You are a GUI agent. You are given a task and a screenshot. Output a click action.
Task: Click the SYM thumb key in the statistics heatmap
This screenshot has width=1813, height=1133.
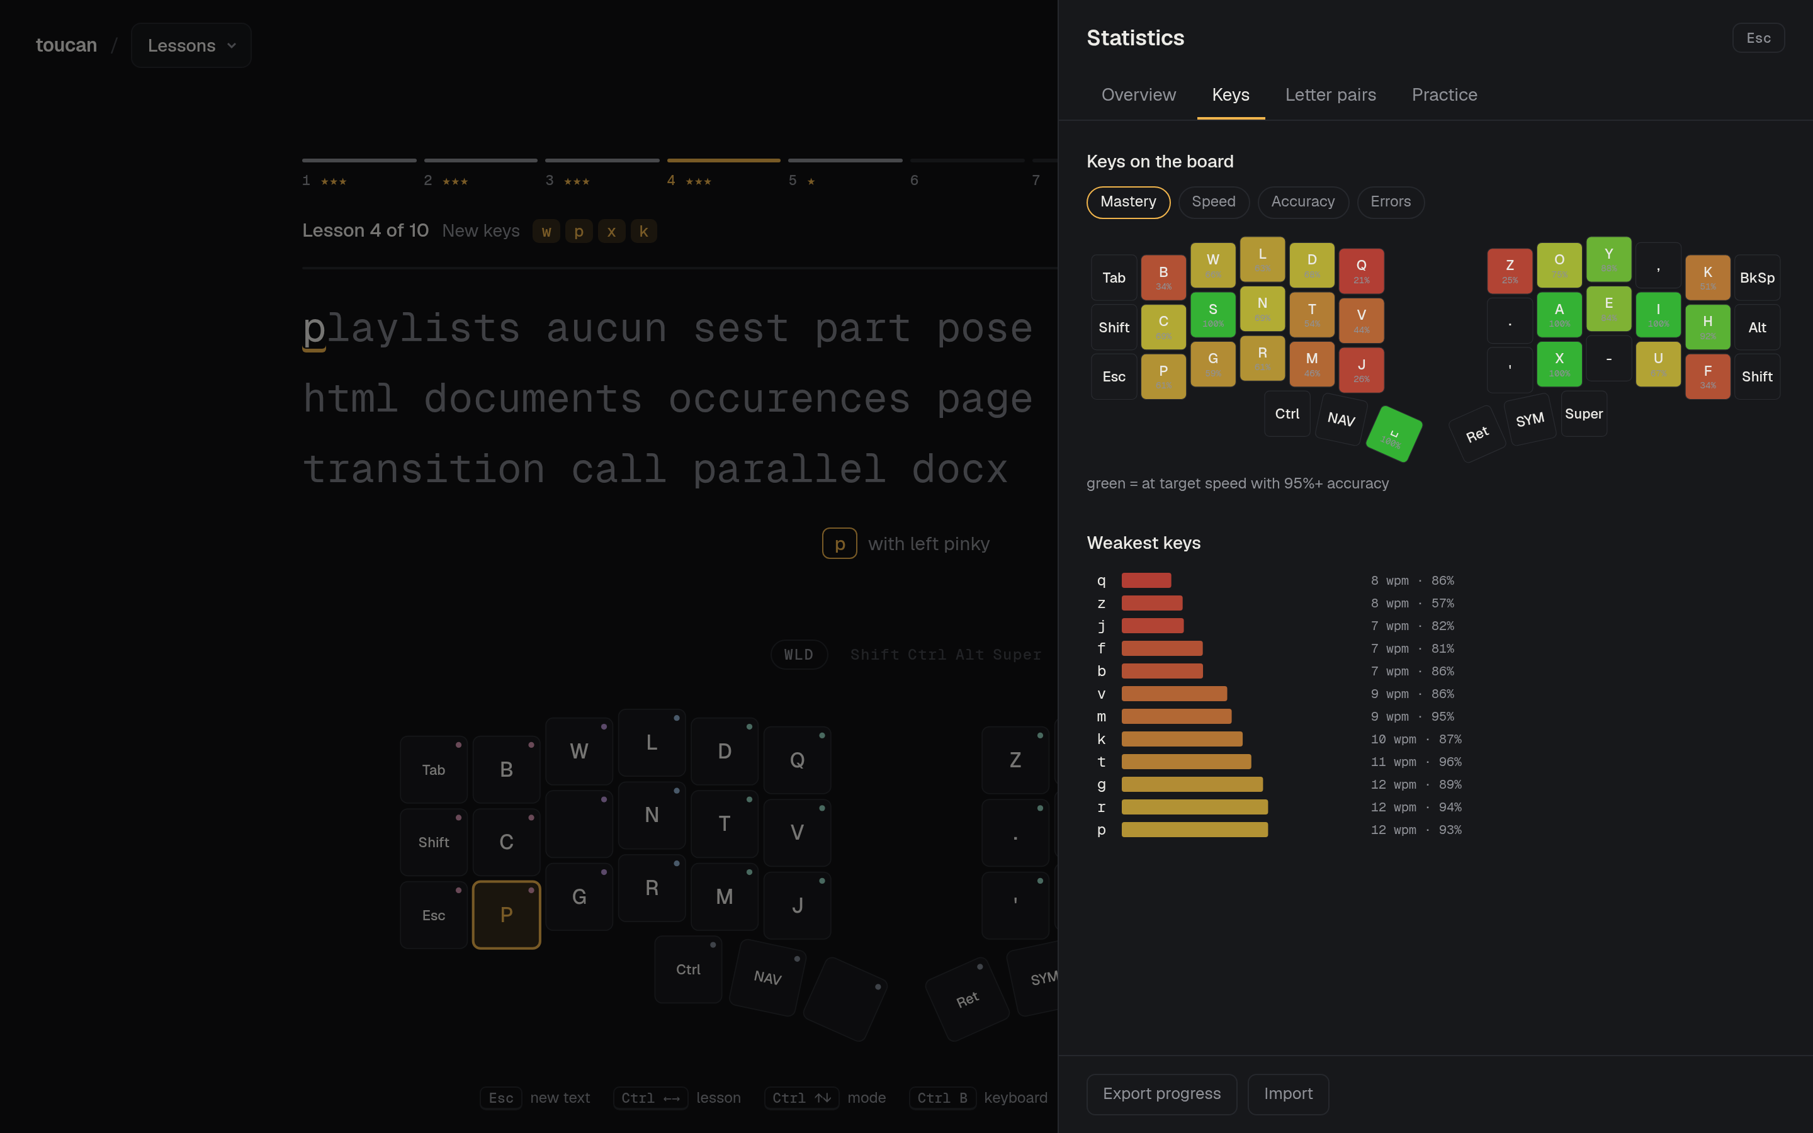click(1530, 419)
